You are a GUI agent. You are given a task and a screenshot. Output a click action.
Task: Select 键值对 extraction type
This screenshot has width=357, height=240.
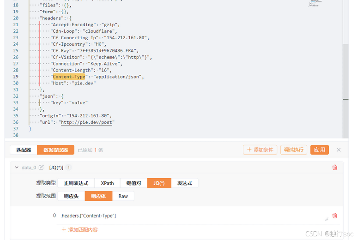pyautogui.click(x=133, y=183)
